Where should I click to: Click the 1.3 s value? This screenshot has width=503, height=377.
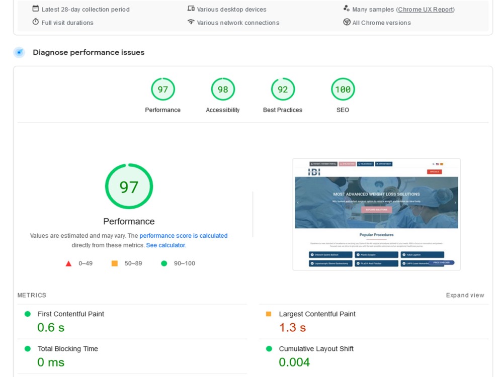point(292,327)
